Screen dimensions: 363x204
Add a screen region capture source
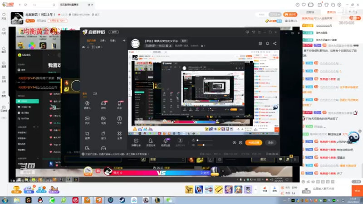click(87, 135)
